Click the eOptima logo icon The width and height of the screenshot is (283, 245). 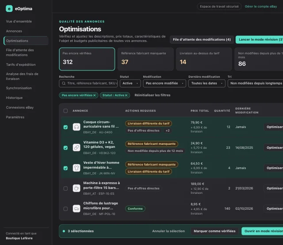pyautogui.click(x=9, y=8)
